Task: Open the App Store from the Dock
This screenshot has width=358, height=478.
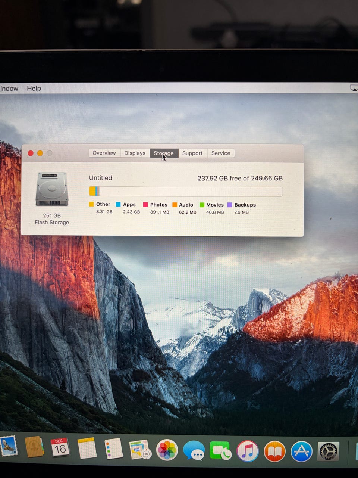Action: click(301, 452)
